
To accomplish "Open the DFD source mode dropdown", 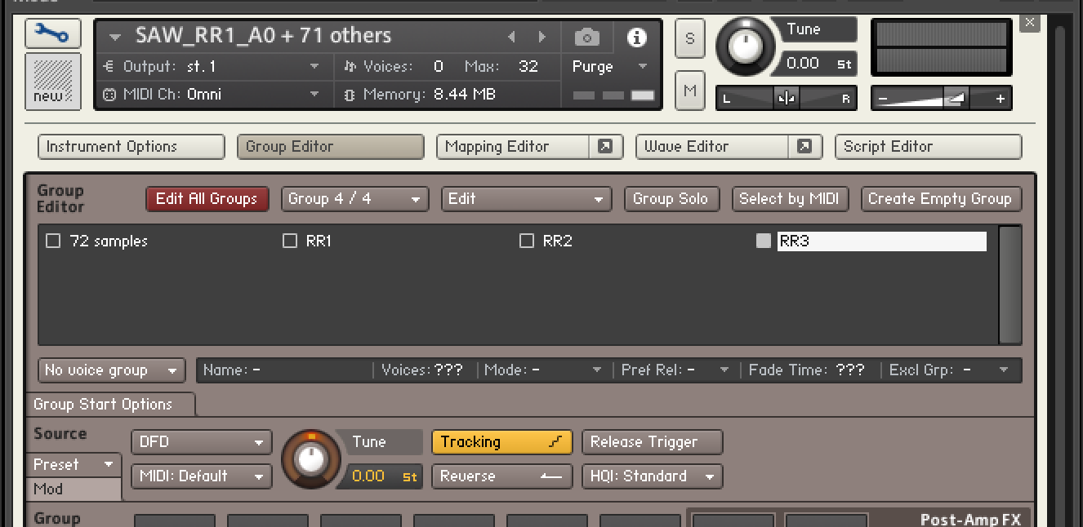I will coord(201,442).
